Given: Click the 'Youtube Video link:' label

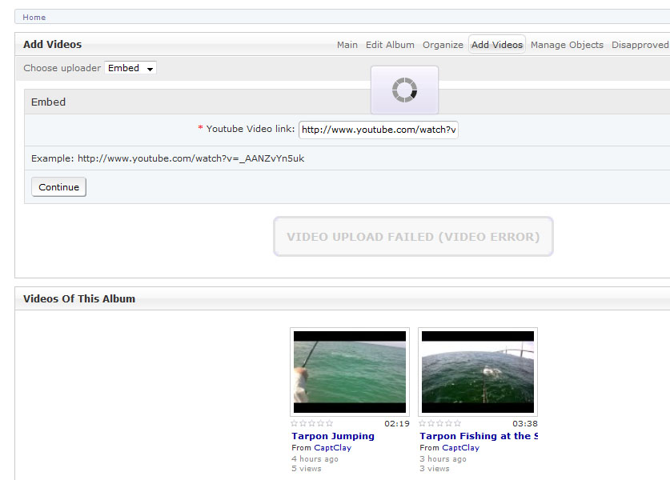Looking at the screenshot, I should 251,129.
